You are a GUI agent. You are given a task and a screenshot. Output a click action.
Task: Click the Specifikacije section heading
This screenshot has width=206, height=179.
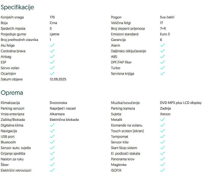pyautogui.click(x=17, y=7)
